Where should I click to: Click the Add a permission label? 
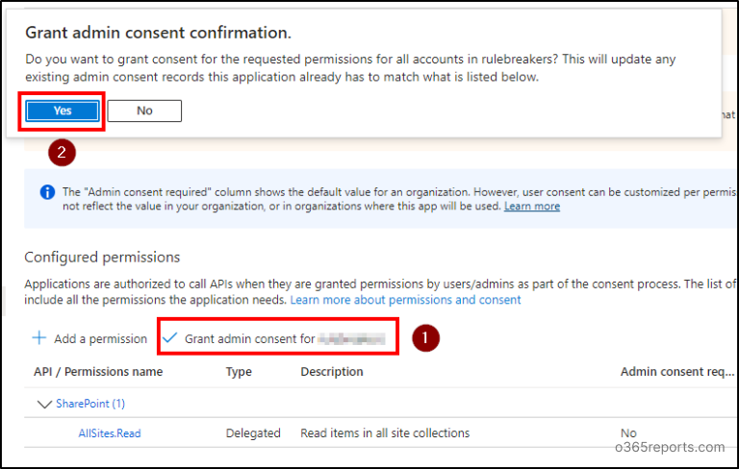click(x=100, y=339)
